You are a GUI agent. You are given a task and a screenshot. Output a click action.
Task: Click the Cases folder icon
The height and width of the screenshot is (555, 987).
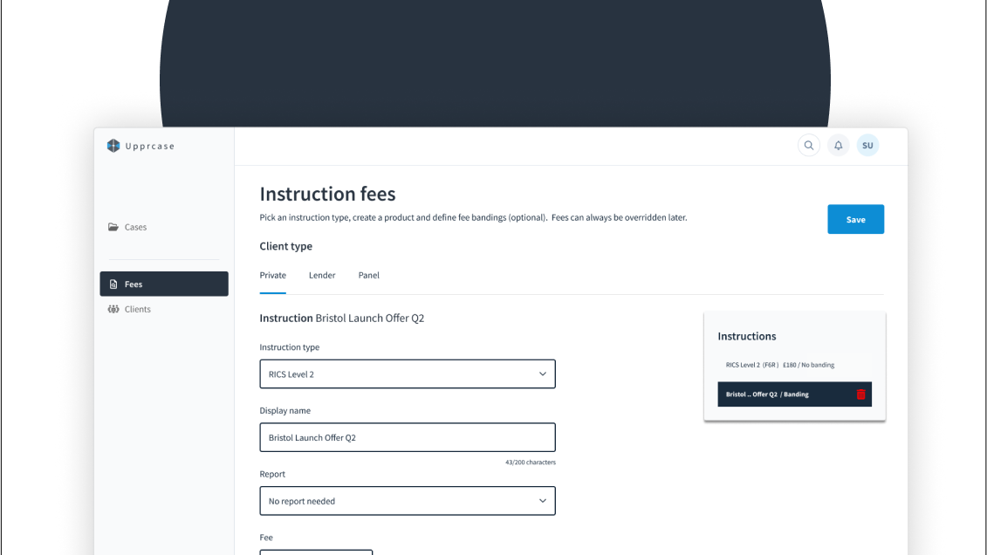pos(113,227)
